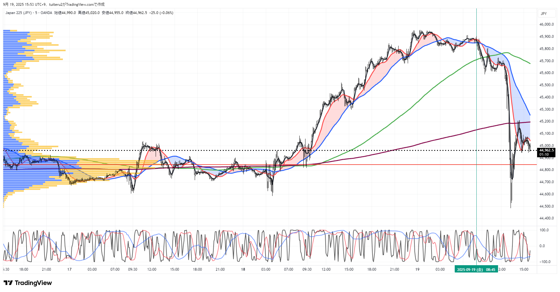
Task: Click the 09:30 label before 12:00 on day 18
Action: [307, 269]
